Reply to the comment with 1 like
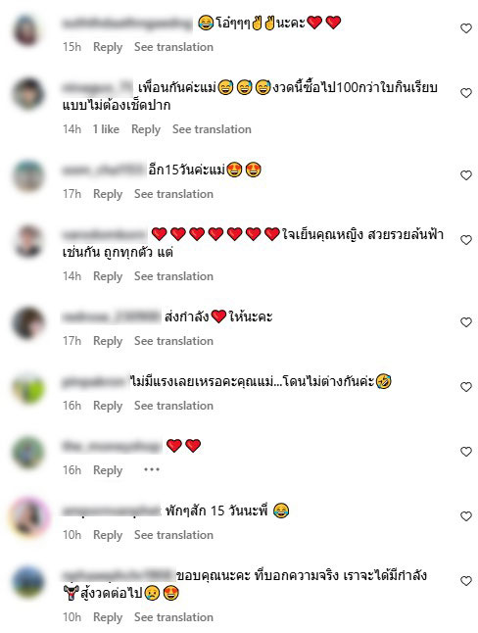The height and width of the screenshot is (633, 478). pyautogui.click(x=146, y=129)
